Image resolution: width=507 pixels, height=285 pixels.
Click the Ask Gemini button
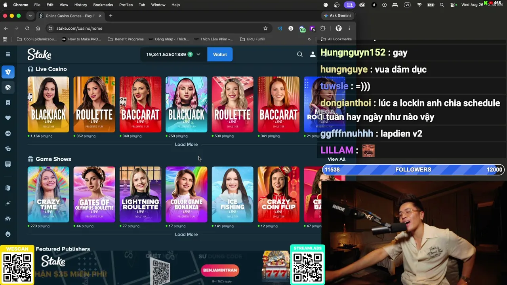pyautogui.click(x=337, y=16)
